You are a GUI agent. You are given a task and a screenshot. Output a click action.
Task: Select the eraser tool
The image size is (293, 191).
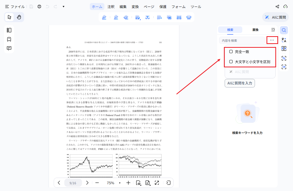click(126, 17)
